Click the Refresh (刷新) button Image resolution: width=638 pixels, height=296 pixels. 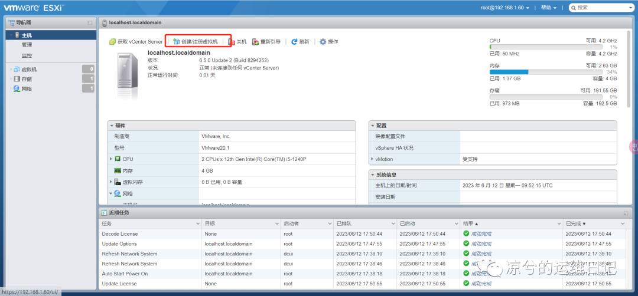300,42
